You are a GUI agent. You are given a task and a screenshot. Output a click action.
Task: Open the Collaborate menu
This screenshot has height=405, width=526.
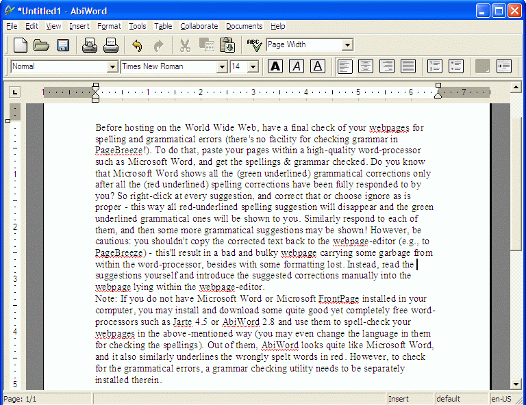coord(199,26)
